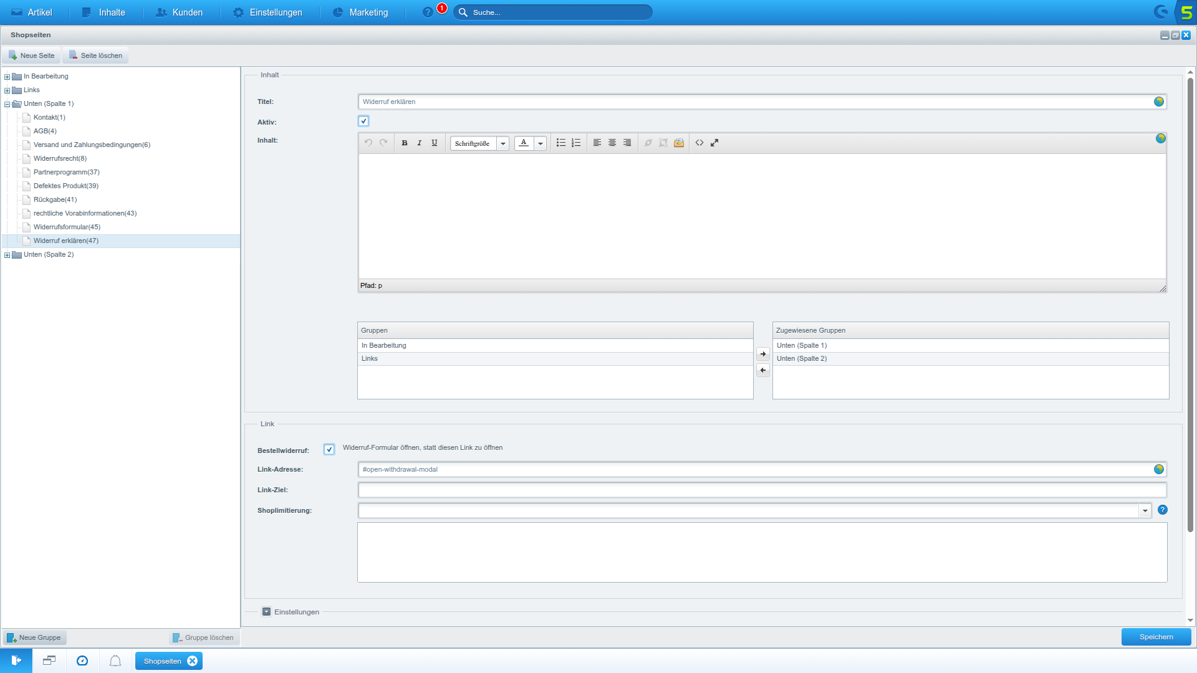Open the Marketing menu
This screenshot has width=1197, height=673.
pos(360,12)
